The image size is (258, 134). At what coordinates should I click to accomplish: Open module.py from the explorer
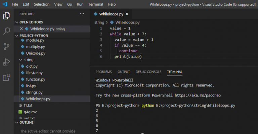[x=35, y=40]
